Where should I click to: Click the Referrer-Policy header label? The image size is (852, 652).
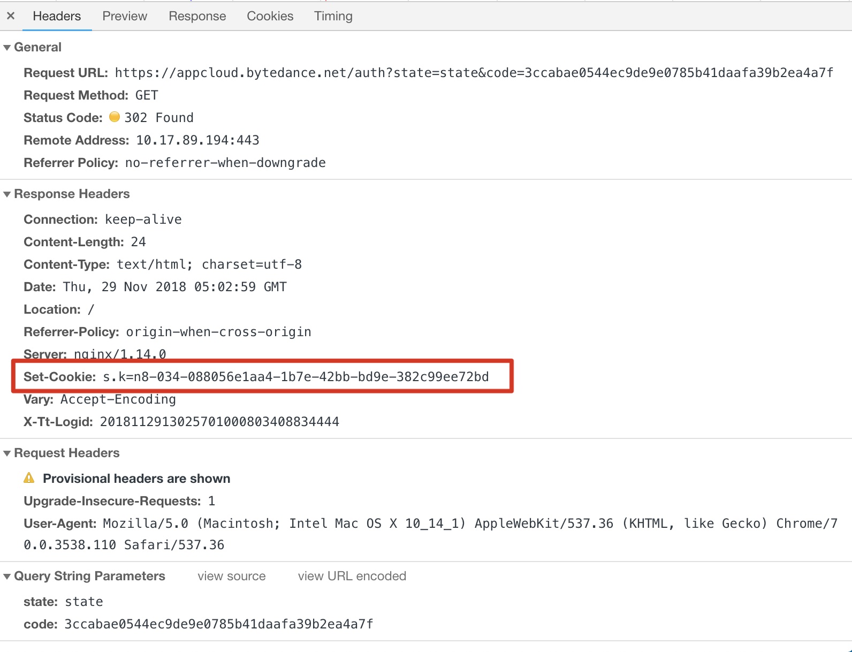(x=71, y=332)
